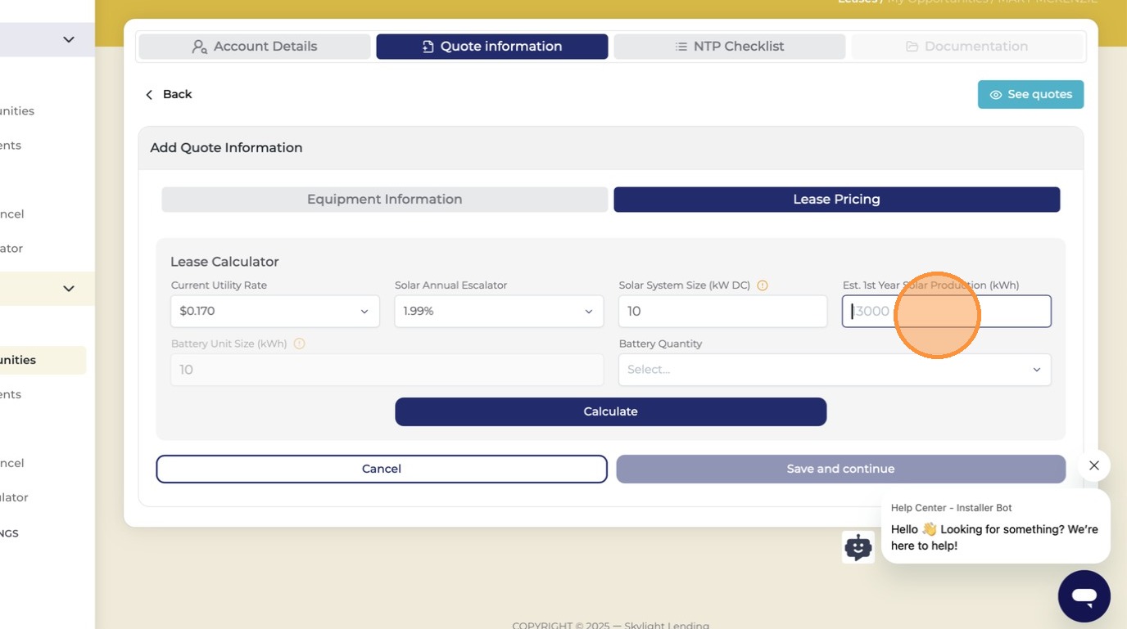
Task: Switch to the Equipment Information tab
Action: point(384,200)
